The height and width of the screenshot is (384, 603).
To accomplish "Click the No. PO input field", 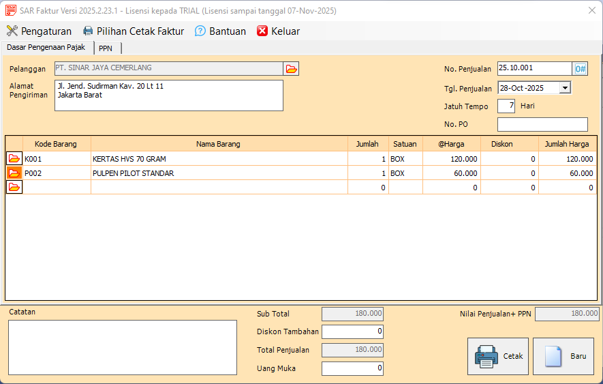I will [x=542, y=125].
